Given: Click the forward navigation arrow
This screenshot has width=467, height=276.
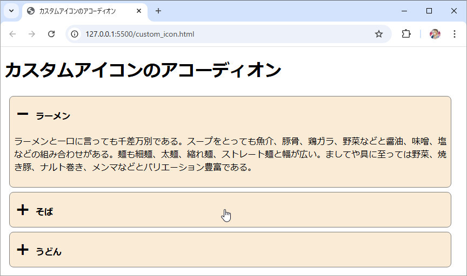Looking at the screenshot, I should (x=32, y=34).
